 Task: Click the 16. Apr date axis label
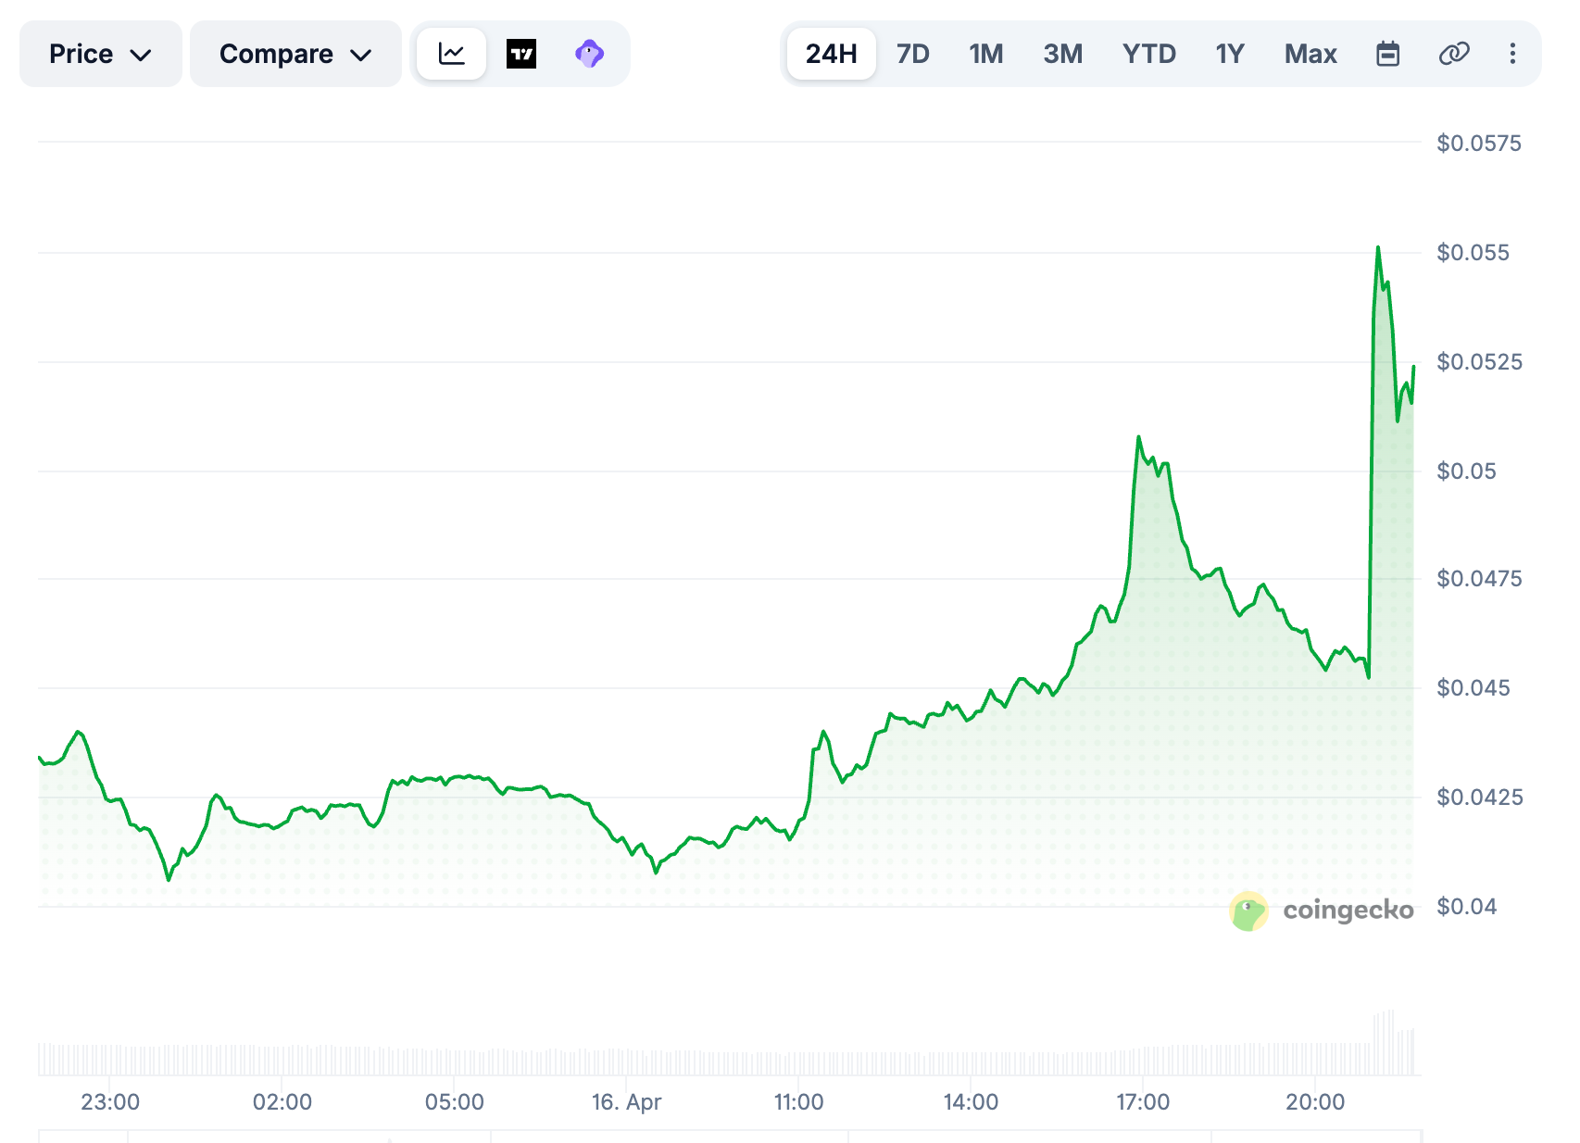pos(626,1102)
